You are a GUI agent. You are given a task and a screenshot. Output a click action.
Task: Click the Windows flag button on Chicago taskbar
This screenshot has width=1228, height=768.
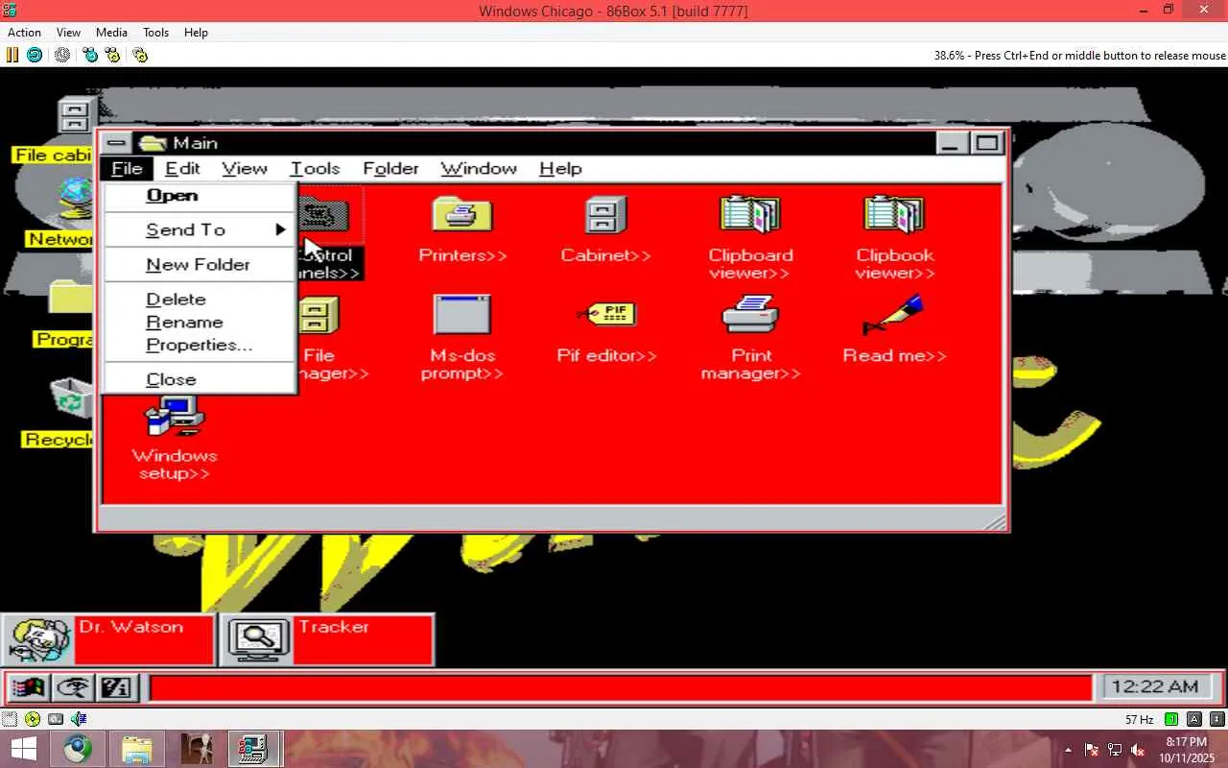point(29,687)
